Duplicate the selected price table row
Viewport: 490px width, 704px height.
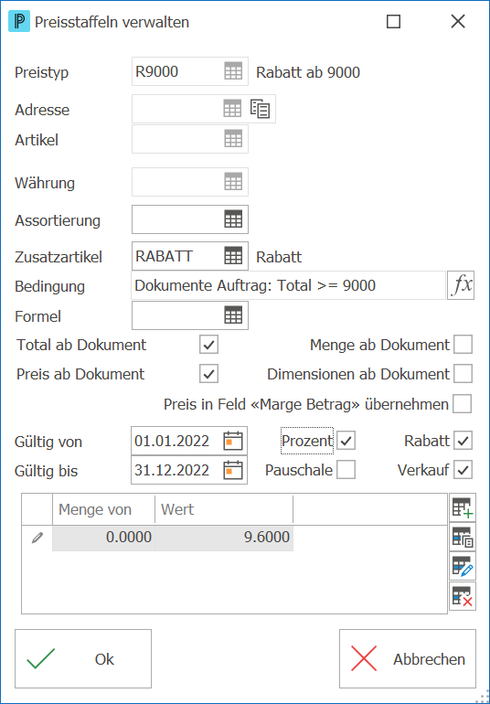click(x=463, y=537)
